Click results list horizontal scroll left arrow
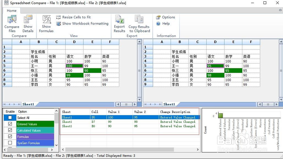The height and width of the screenshot is (159, 283). pyautogui.click(x=63, y=149)
